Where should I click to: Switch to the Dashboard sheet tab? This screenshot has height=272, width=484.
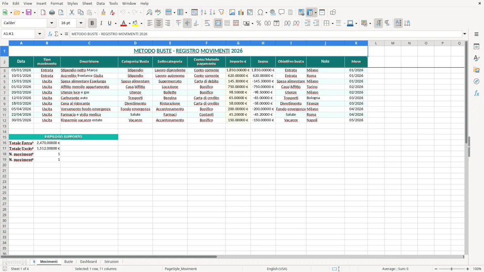(x=88, y=262)
